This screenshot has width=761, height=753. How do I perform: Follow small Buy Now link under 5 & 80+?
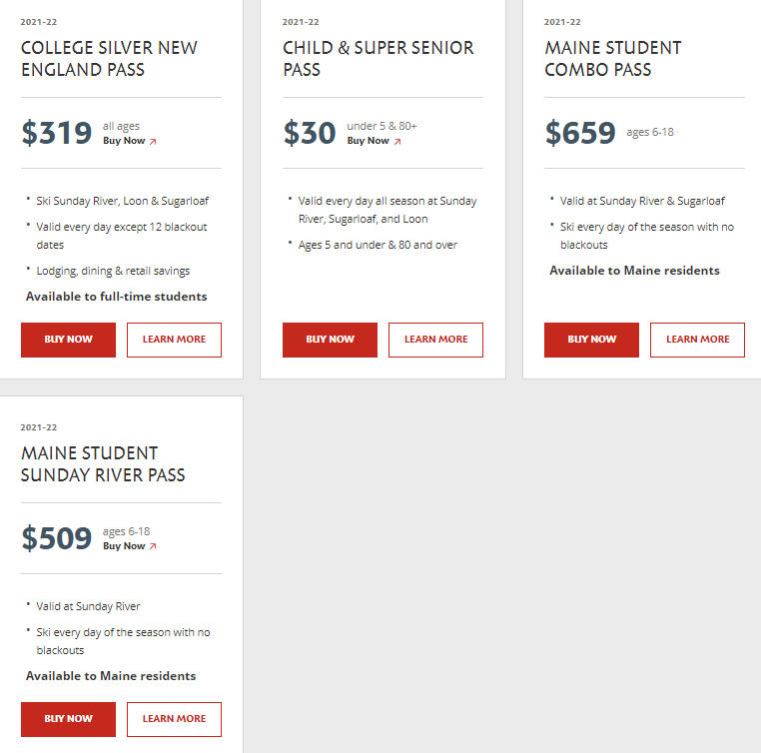pos(368,141)
